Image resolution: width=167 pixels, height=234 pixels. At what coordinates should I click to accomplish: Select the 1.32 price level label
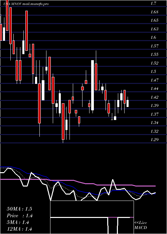(154, 131)
